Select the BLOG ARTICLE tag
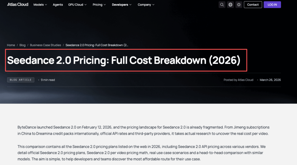 (x=21, y=80)
